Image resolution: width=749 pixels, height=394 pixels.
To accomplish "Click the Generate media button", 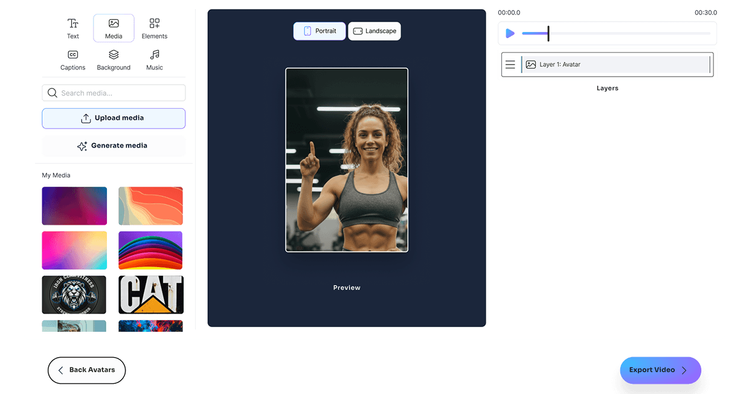I will pos(114,146).
